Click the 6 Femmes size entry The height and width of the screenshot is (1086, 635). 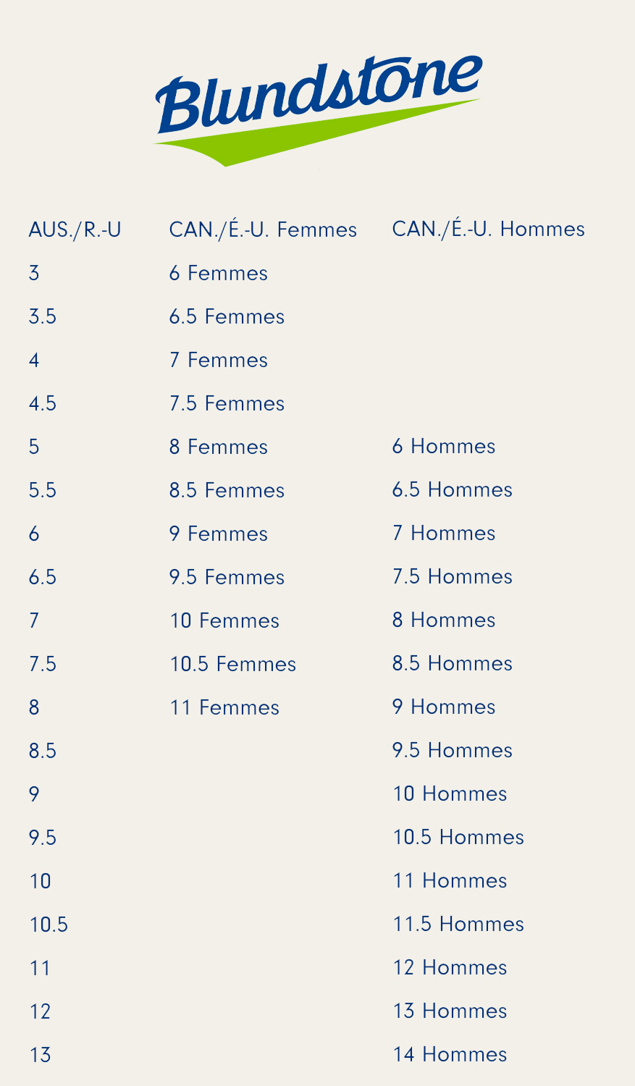219,274
